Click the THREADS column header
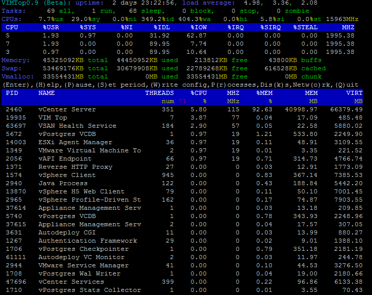The width and height of the screenshot is (372, 295). pos(160,93)
